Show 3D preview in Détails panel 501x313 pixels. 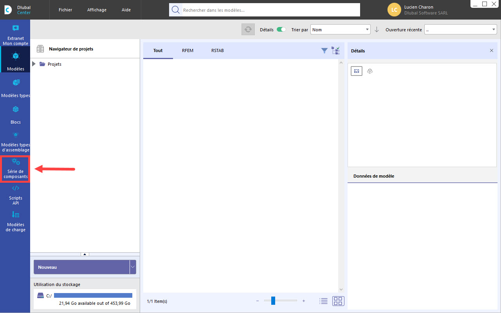tap(370, 71)
